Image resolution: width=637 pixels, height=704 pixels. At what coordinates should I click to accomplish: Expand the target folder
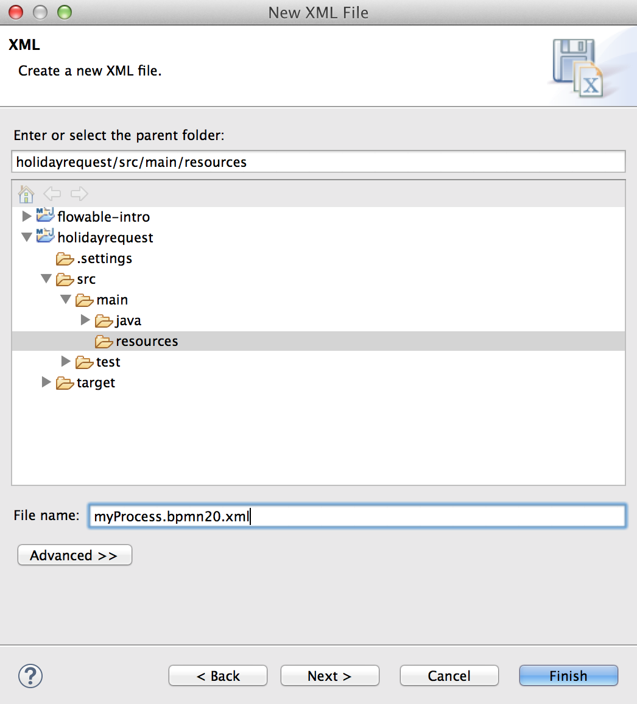pos(46,382)
